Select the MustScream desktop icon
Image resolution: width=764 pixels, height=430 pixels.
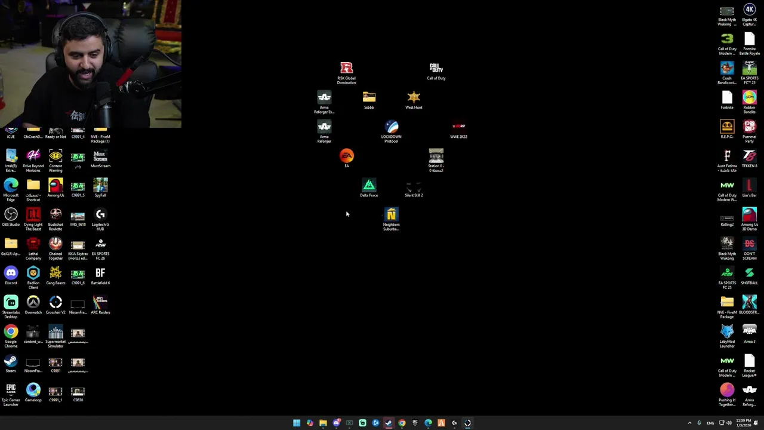(x=100, y=159)
